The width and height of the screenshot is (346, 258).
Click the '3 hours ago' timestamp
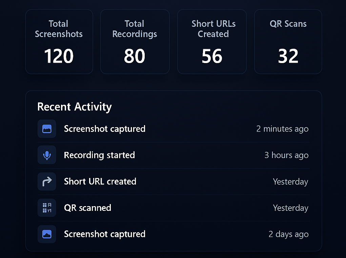point(286,155)
